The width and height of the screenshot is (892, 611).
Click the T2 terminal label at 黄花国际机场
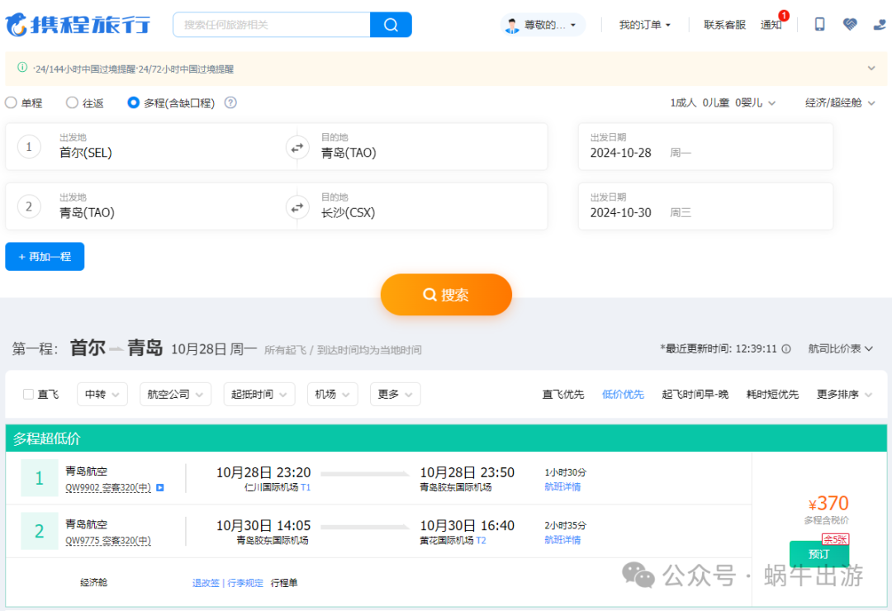(x=482, y=541)
